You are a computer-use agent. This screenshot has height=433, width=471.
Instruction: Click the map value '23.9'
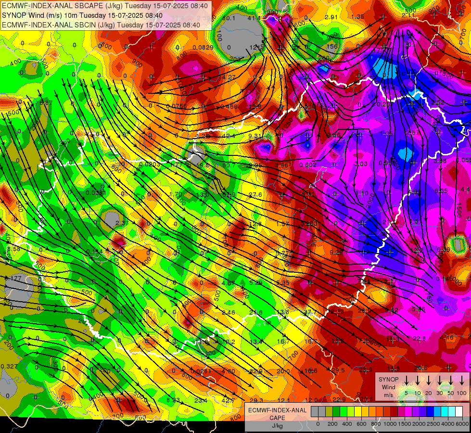click(366, 370)
